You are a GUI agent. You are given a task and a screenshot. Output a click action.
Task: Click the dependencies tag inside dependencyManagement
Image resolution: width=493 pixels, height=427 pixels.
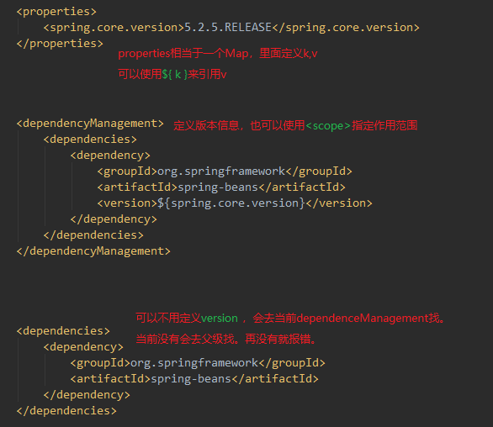click(x=90, y=140)
